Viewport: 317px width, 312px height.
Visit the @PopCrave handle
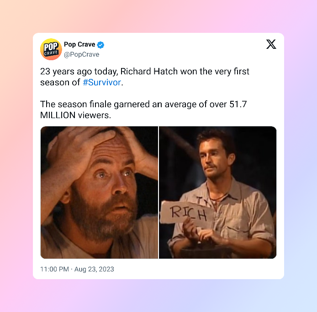[x=81, y=55]
